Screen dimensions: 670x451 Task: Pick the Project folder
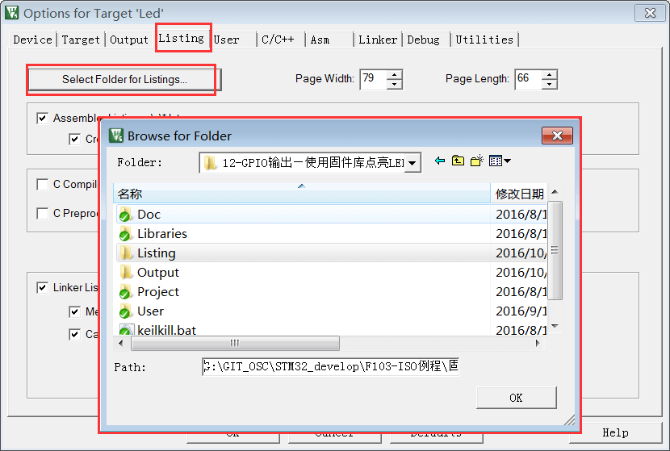click(x=157, y=292)
